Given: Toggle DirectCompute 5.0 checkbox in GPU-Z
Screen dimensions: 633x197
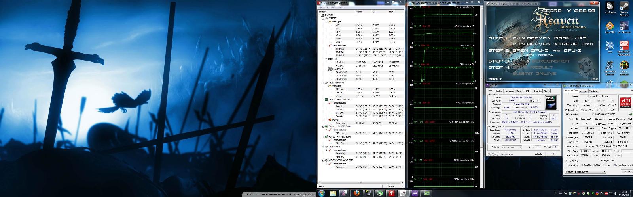Looking at the screenshot, I should coord(614,165).
